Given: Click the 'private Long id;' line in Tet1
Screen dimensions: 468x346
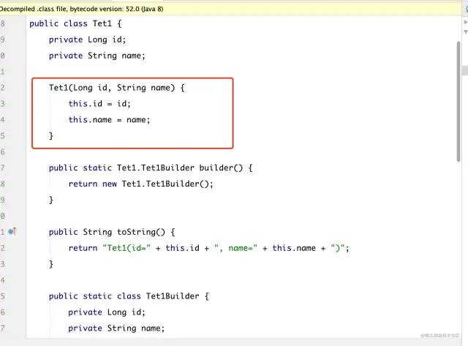Looking at the screenshot, I should pos(88,40).
